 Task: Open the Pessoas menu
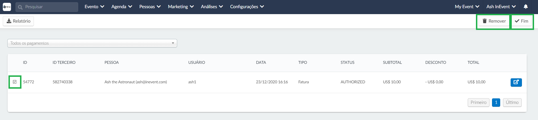click(150, 6)
